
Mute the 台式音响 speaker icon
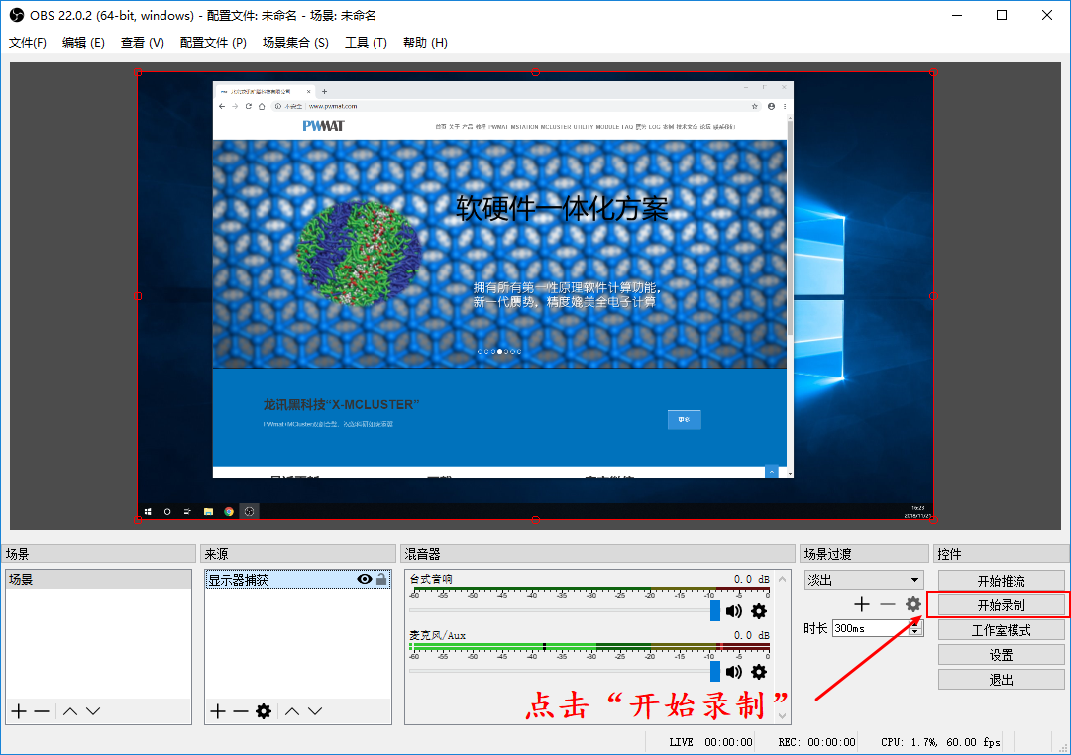[734, 611]
